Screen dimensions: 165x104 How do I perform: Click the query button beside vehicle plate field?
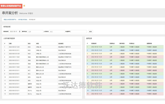[x=90, y=31]
